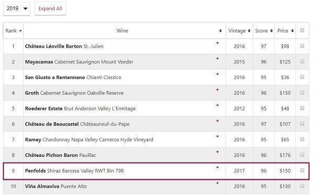Check the box for Roederer Estate row
The image size is (314, 195).
click(x=302, y=108)
